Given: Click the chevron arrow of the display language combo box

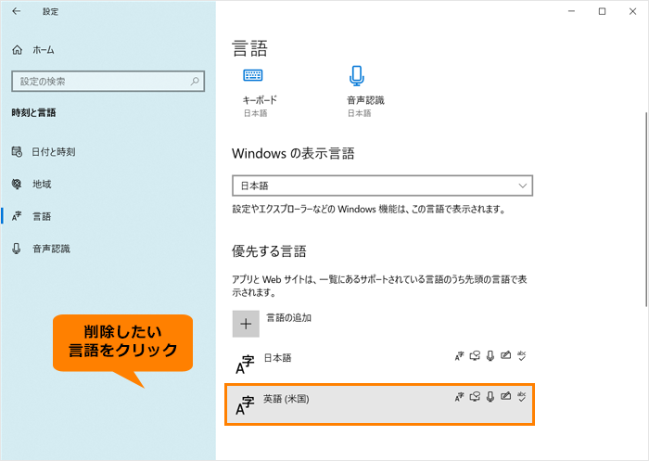Looking at the screenshot, I should [522, 186].
